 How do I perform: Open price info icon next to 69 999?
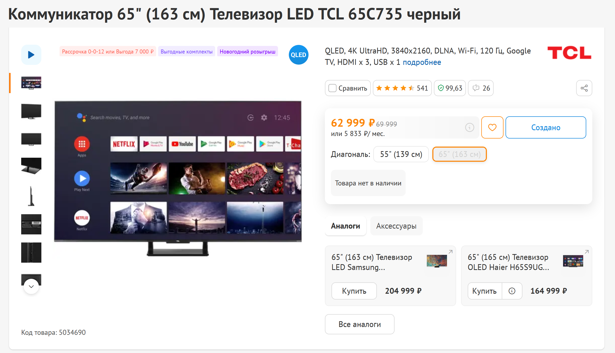(x=469, y=127)
